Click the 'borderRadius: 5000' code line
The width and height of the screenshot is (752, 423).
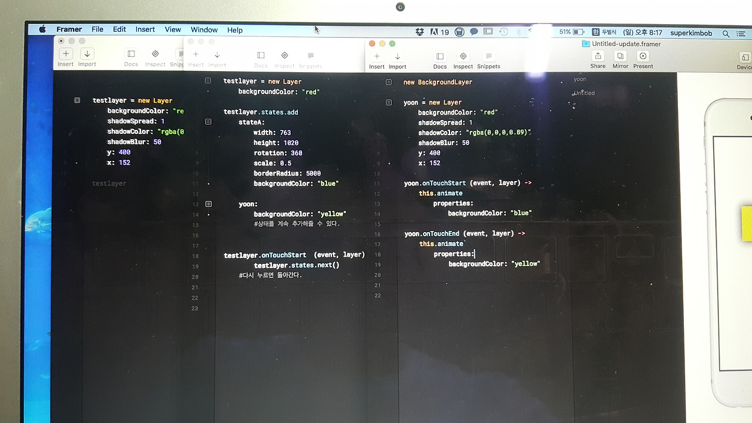click(x=287, y=173)
